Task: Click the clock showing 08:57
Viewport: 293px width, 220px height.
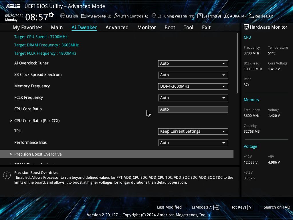Action: point(37,17)
